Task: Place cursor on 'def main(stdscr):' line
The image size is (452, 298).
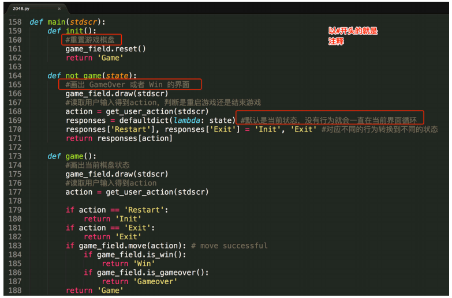Action: [68, 22]
